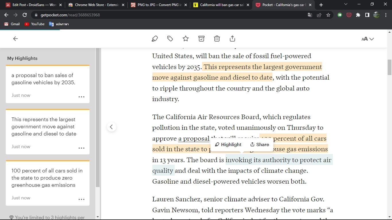Image resolution: width=392 pixels, height=220 pixels.
Task: Click Share in the selection popup
Action: coord(259,144)
